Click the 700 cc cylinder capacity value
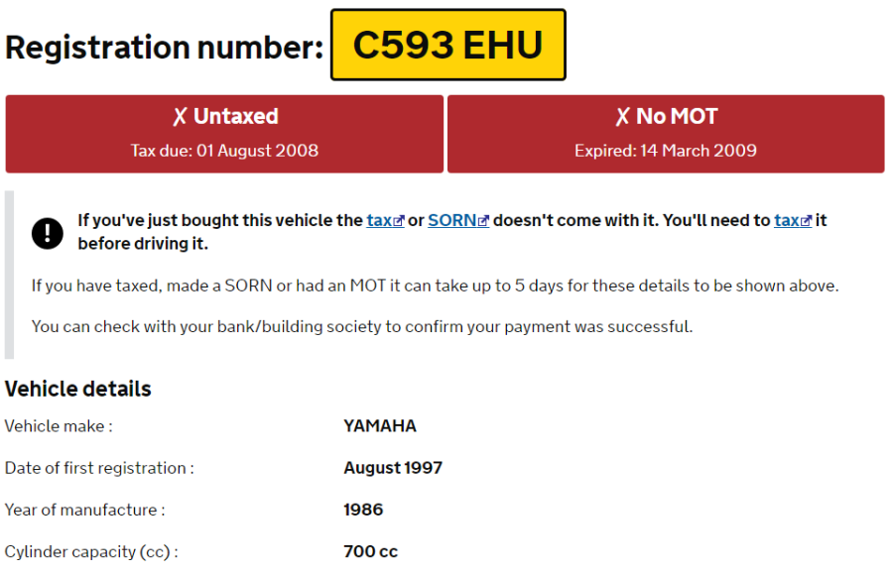Viewport: 893px width, 575px height. point(371,551)
